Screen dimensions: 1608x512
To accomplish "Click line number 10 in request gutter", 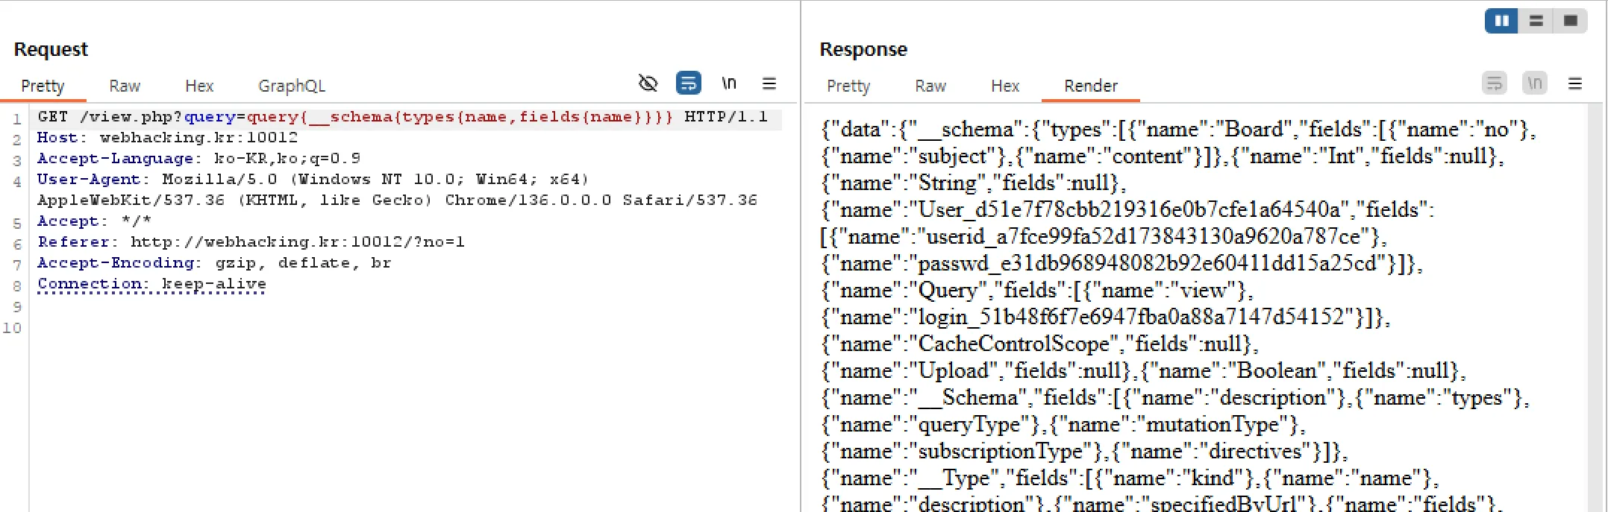I will [12, 328].
